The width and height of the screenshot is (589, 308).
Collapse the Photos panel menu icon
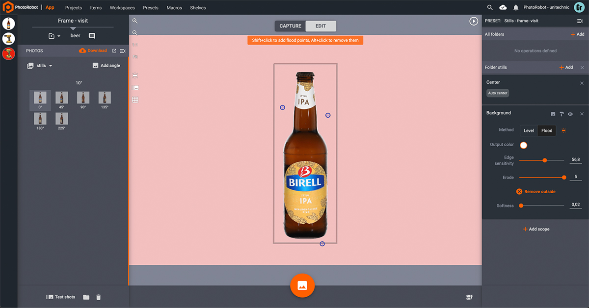(x=123, y=51)
